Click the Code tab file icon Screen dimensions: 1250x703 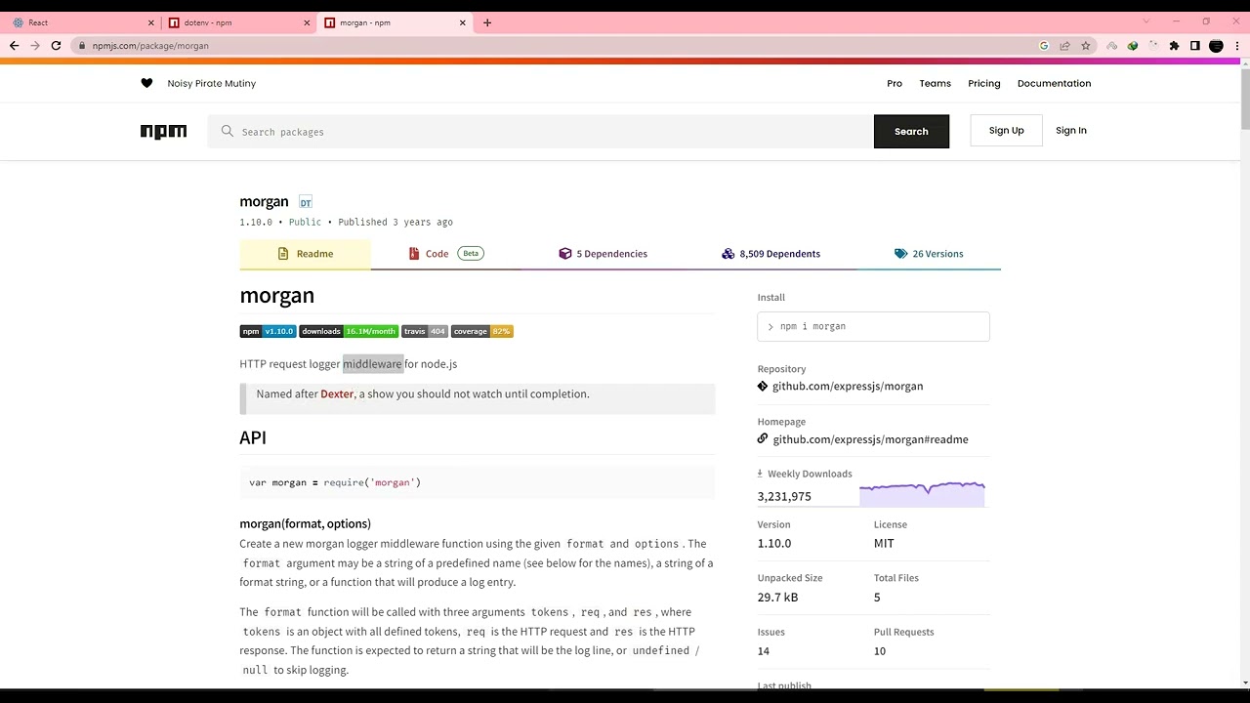pos(414,254)
